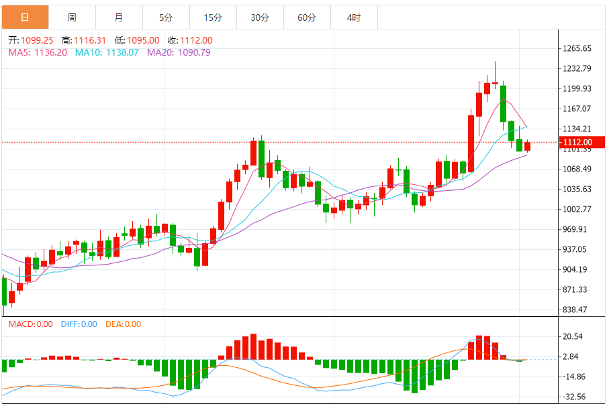Click the 1232.79 price axis label

coord(577,68)
